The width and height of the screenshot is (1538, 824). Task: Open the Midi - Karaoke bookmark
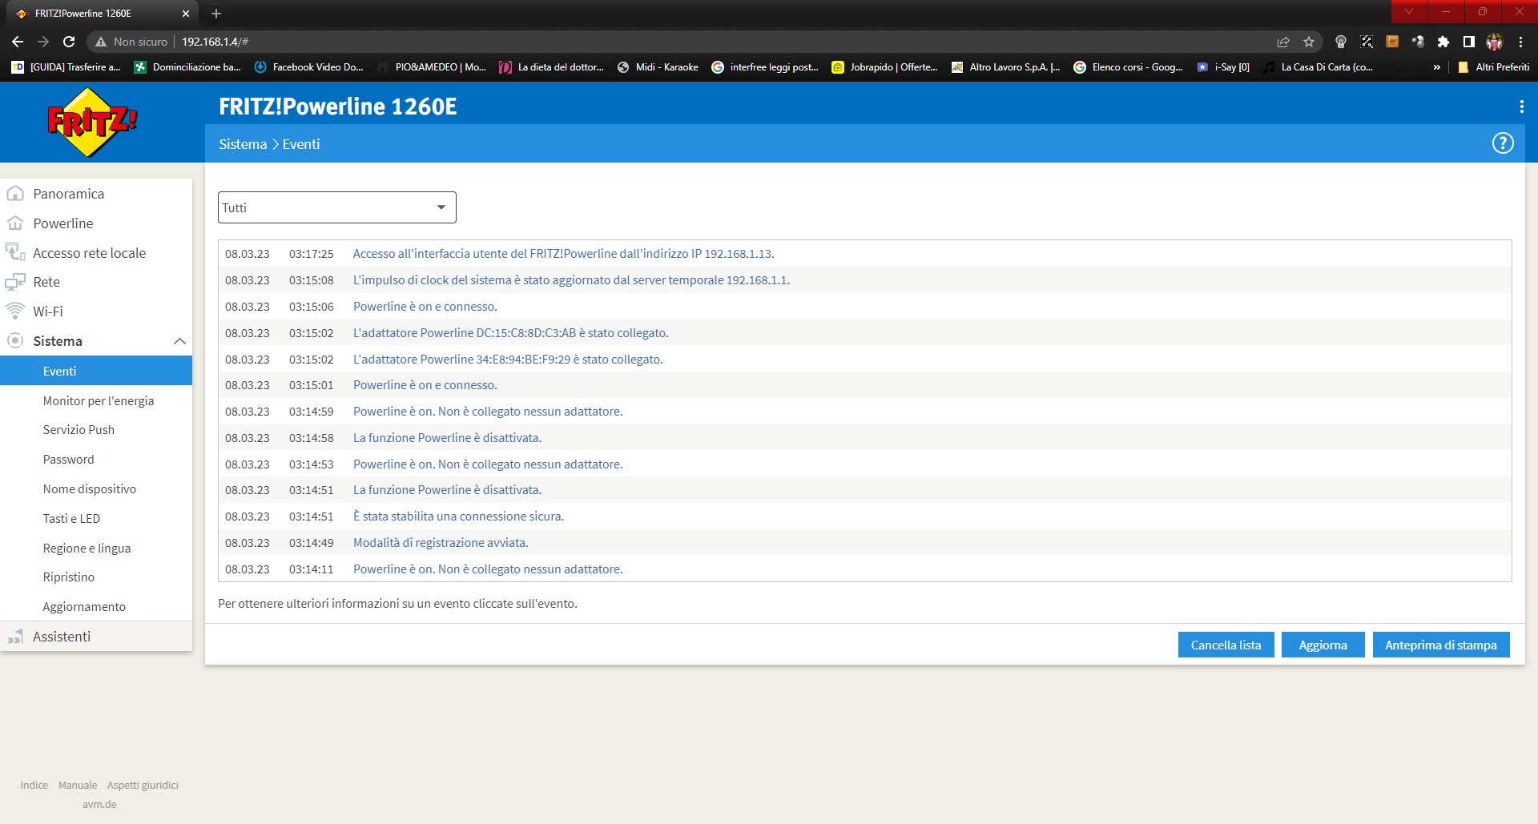tap(658, 67)
